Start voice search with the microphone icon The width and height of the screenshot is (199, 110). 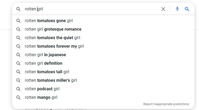tap(177, 9)
